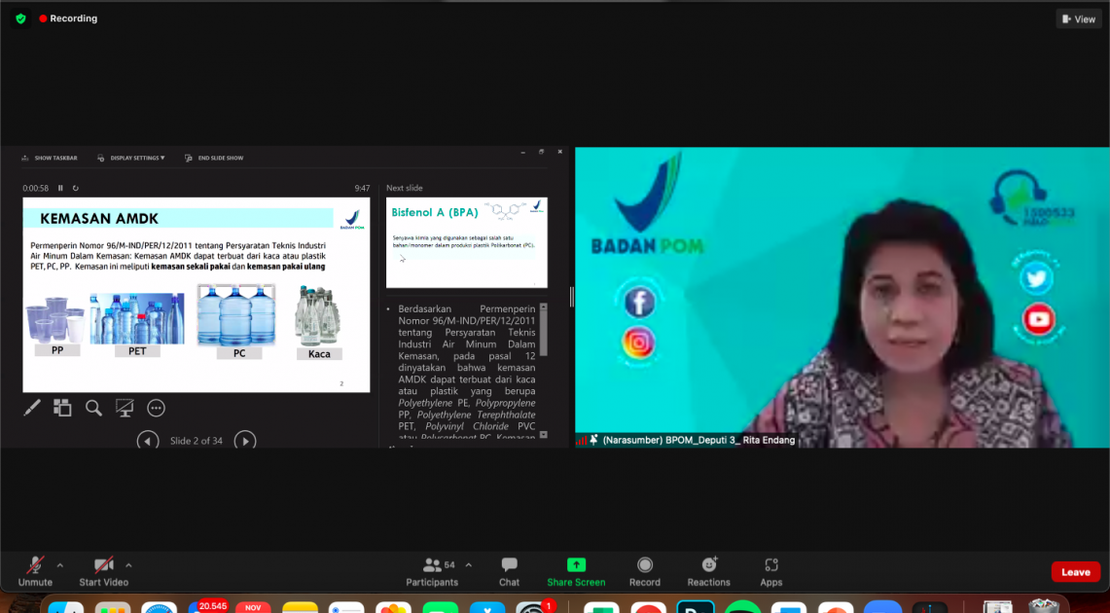Open the View layout menu
Screen dimensions: 1110x613
(1079, 18)
